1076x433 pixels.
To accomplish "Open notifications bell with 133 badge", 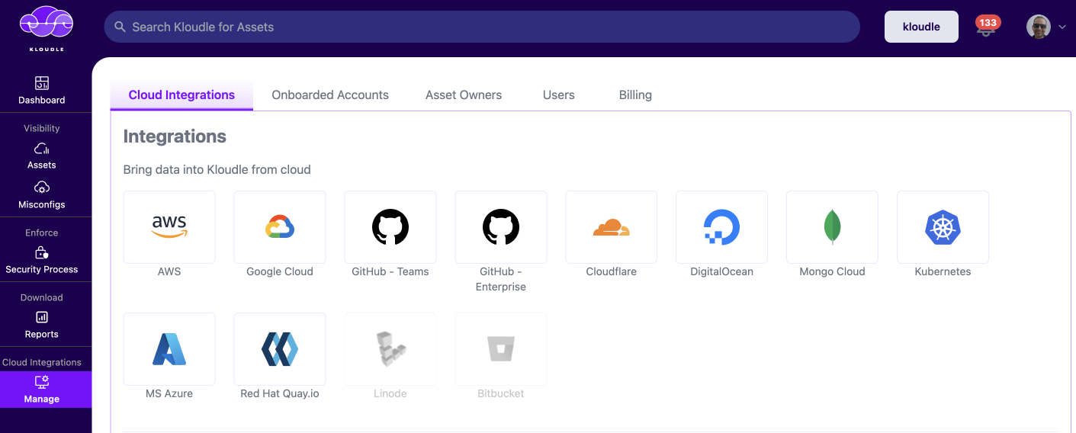I will (987, 27).
